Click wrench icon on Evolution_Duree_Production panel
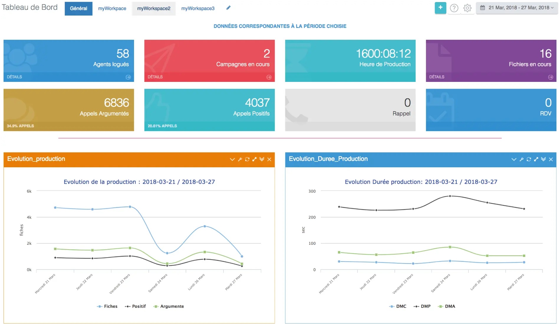Image resolution: width=560 pixels, height=324 pixels. [x=521, y=159]
